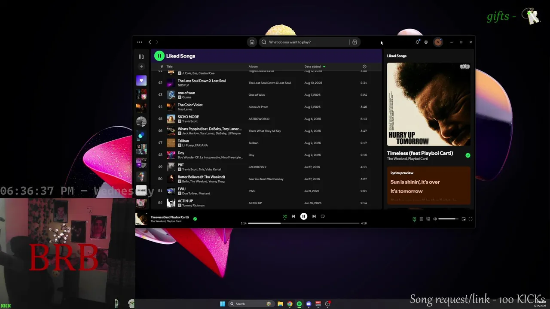Click lyric line 'Sun is shinin', it's over'
This screenshot has height=309, width=550.
[415, 182]
